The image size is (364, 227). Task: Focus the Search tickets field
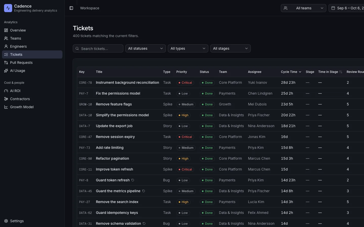pos(98,48)
